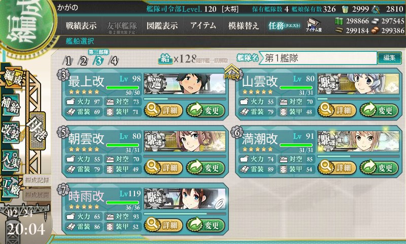Switch to fleet number 4 tab
The width and height of the screenshot is (406, 244).
pyautogui.click(x=114, y=61)
